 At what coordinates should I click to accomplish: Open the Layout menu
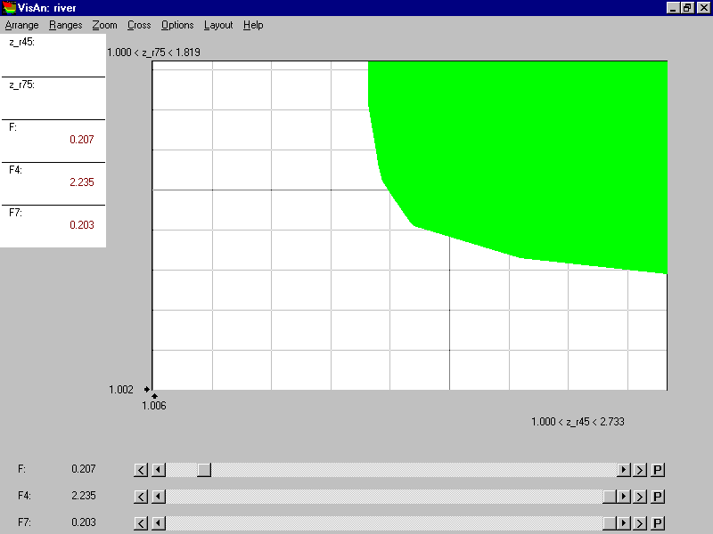click(x=218, y=25)
